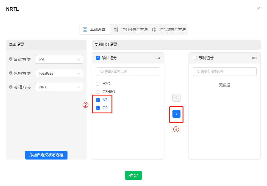Toggle the 亨利组分 select-all checkbox
This screenshot has width=267, height=186.
194,58
